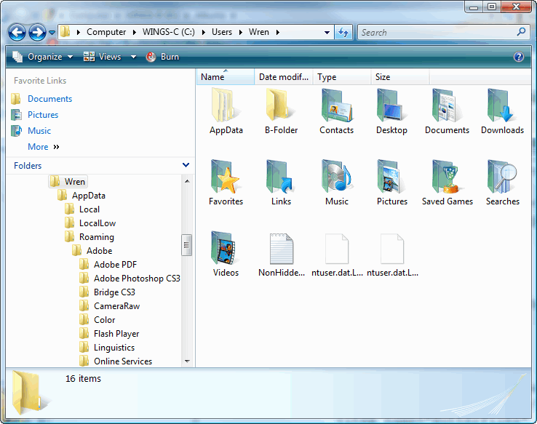Select the Music folder icon in file list
Image resolution: width=537 pixels, height=424 pixels.
point(337,177)
